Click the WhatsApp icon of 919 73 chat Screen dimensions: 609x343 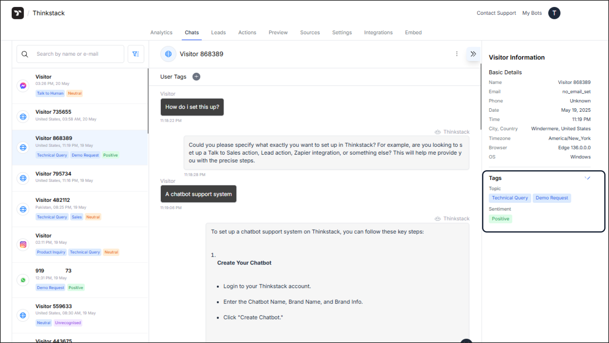pyautogui.click(x=23, y=280)
